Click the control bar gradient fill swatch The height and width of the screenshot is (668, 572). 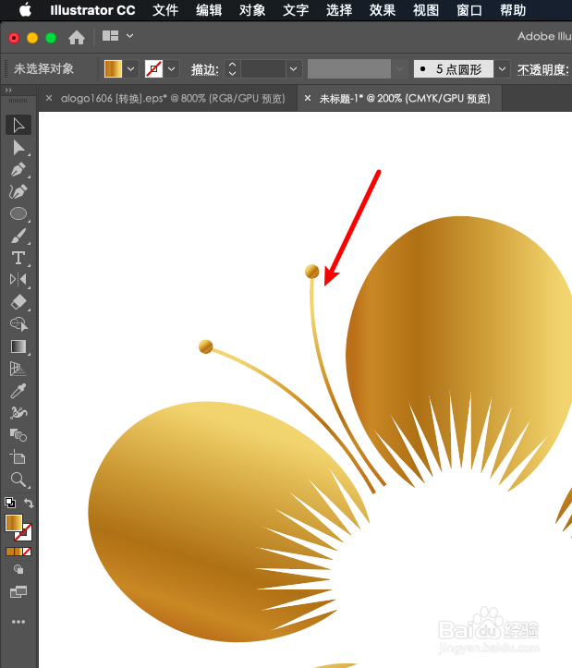(114, 68)
